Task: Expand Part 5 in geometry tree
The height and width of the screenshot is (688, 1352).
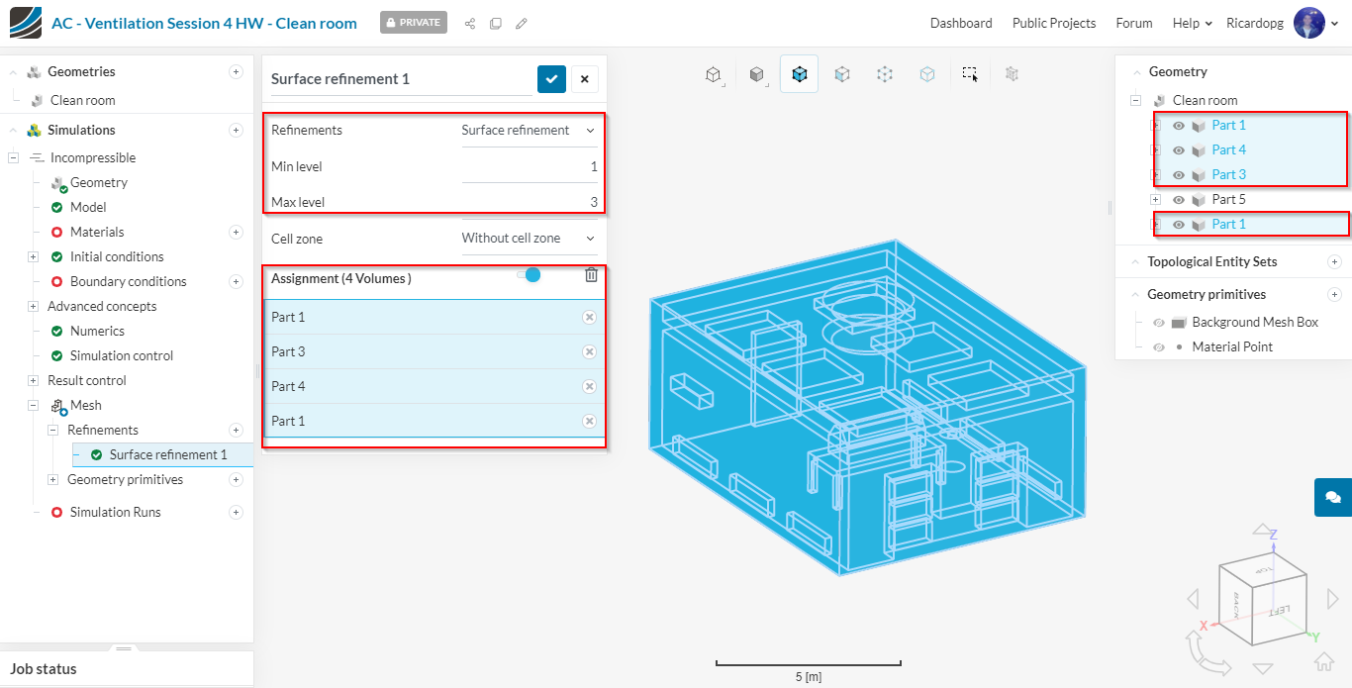Action: click(x=1155, y=199)
